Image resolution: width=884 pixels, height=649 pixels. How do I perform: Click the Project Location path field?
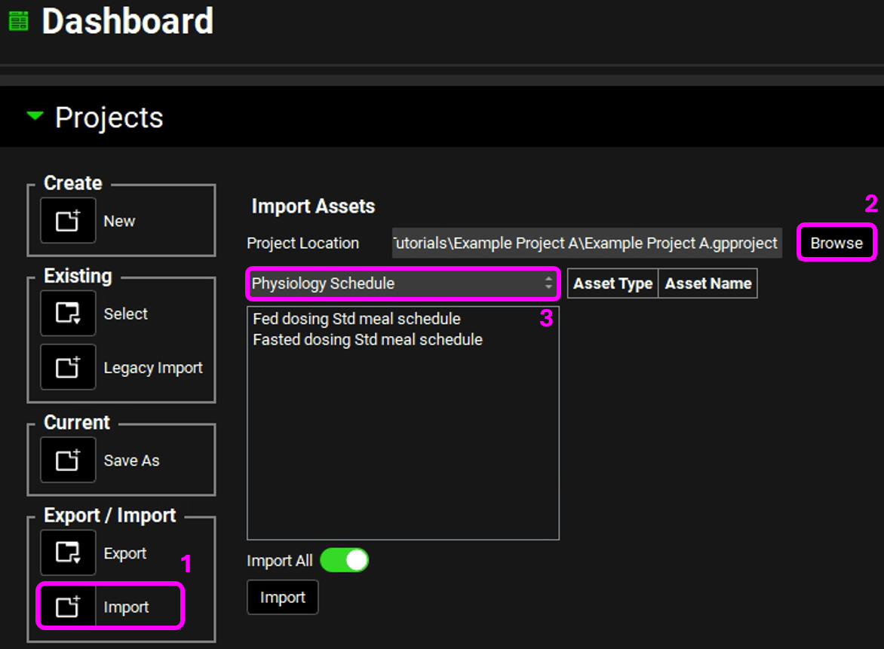[586, 243]
